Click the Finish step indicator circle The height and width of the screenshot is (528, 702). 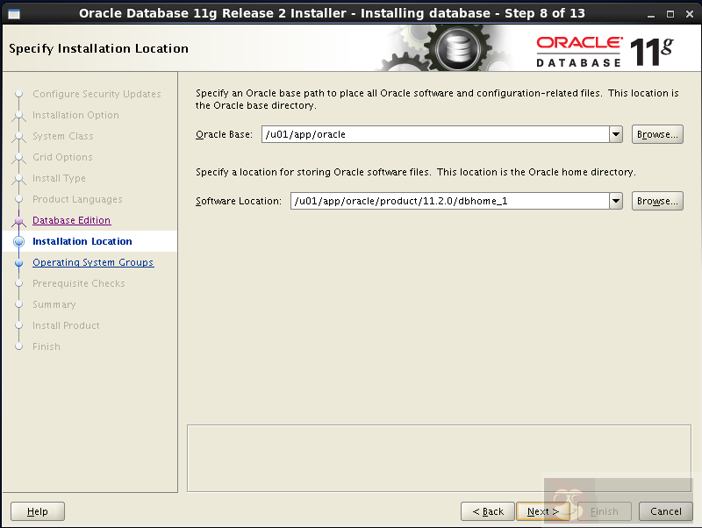(x=21, y=346)
